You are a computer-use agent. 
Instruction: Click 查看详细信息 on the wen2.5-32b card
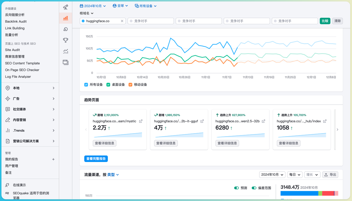coord(227,143)
